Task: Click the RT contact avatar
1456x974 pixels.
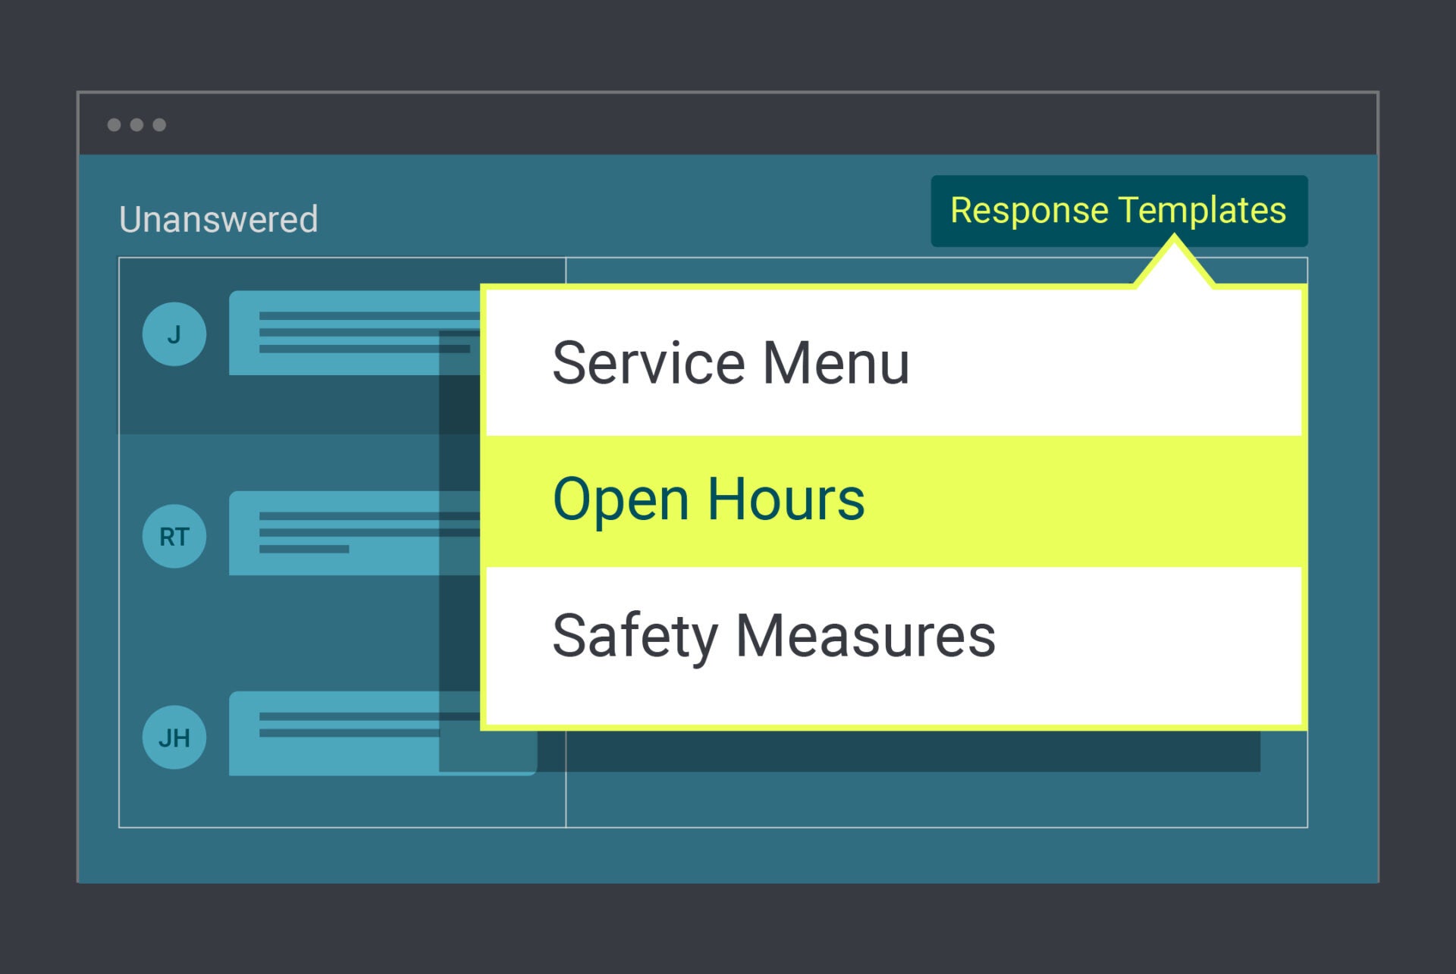Action: (x=174, y=536)
